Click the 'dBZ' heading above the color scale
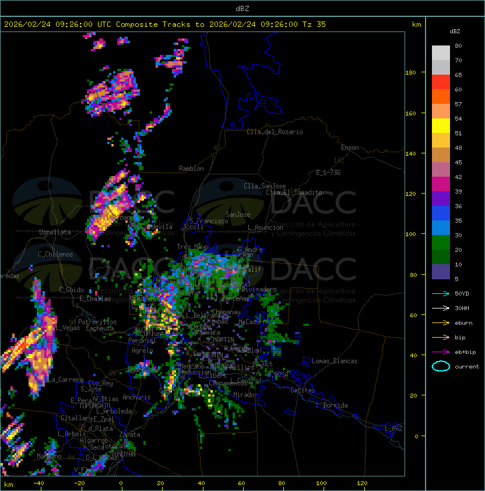Screen dimensions: 485x491 pos(455,31)
